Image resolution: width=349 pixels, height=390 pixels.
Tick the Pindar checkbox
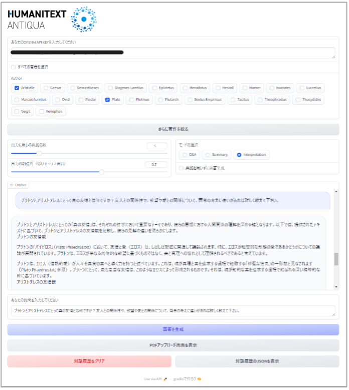(81, 100)
